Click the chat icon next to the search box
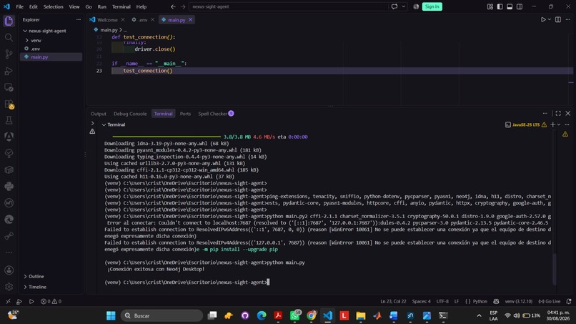Viewport: 576px width, 324px height. point(394,6)
